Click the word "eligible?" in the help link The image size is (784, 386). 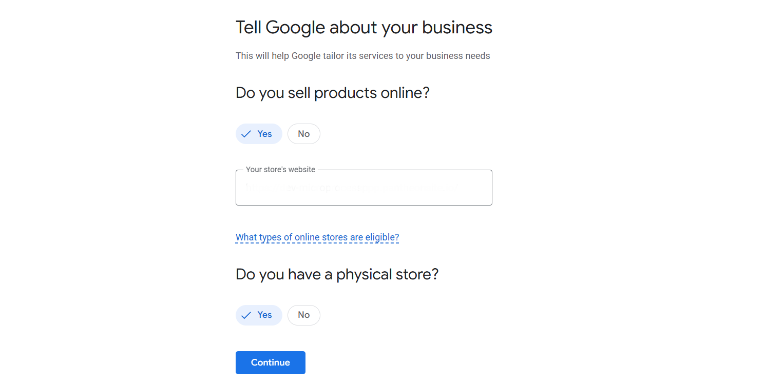(x=382, y=237)
